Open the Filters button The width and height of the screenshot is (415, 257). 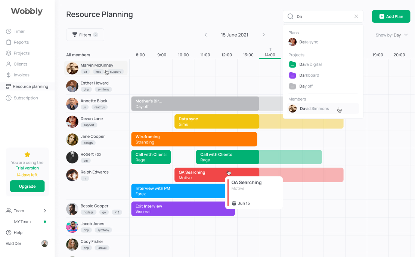(x=85, y=35)
